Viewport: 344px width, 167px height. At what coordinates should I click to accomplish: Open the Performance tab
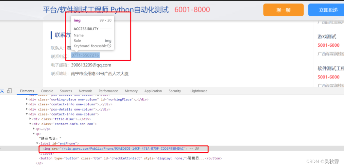[108, 91]
